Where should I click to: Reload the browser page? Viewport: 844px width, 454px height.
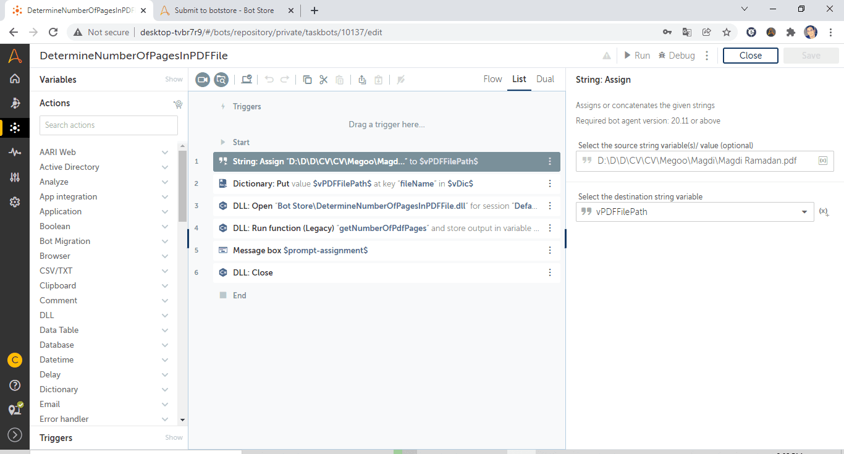53,32
